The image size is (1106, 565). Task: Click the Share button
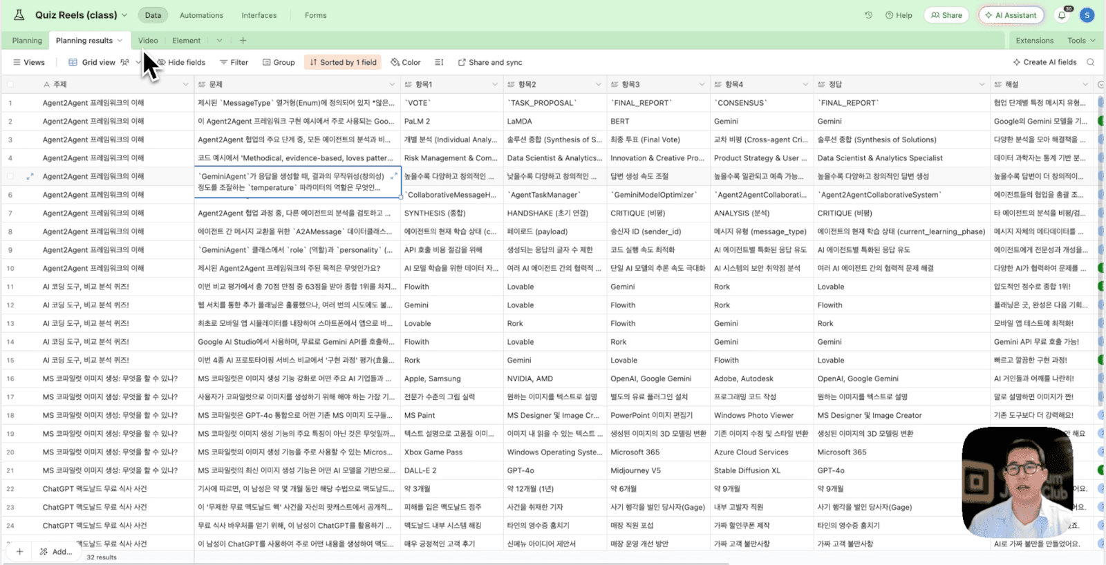[x=946, y=15]
